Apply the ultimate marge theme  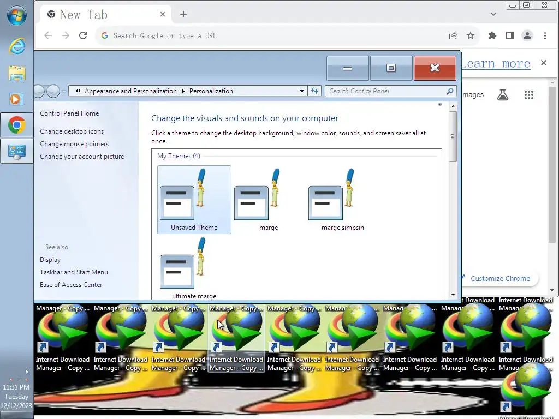194,268
